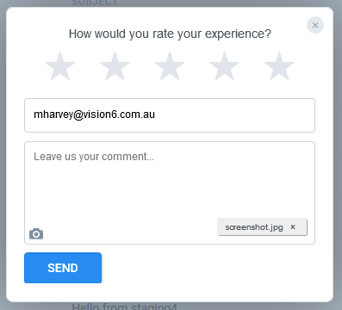
Task: Send the feedback form
Action: pyautogui.click(x=63, y=268)
